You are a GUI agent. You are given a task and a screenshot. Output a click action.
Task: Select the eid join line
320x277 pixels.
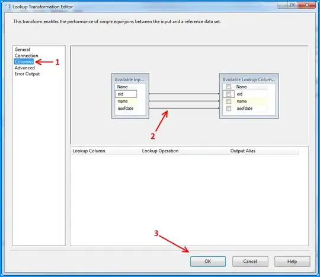184,94
